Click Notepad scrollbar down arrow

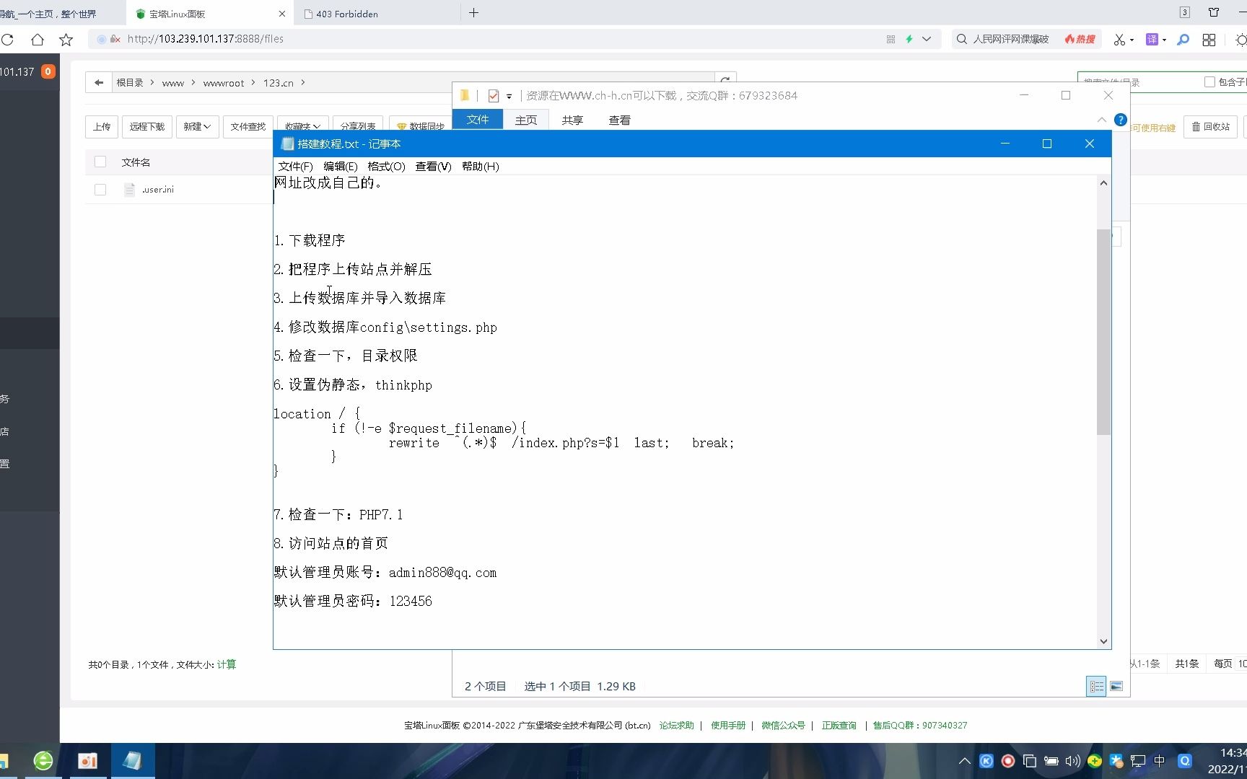tap(1103, 641)
